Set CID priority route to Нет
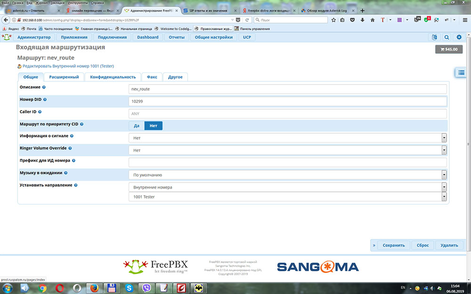 click(153, 126)
